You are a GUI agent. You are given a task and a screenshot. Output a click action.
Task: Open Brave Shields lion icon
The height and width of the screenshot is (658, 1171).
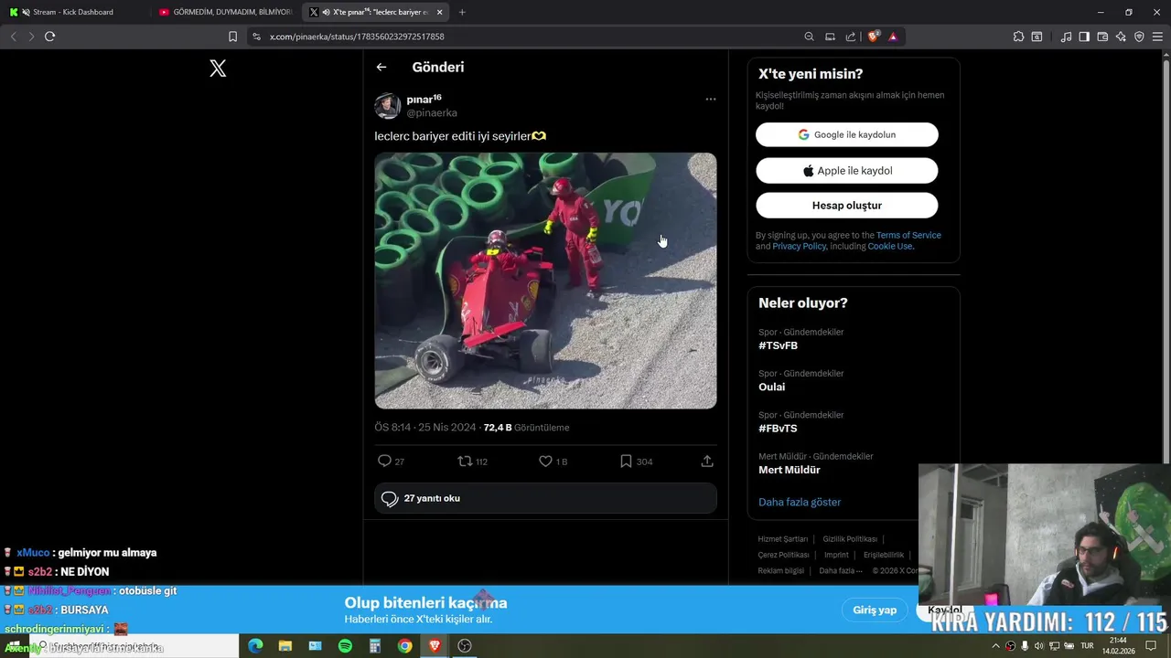[874, 37]
